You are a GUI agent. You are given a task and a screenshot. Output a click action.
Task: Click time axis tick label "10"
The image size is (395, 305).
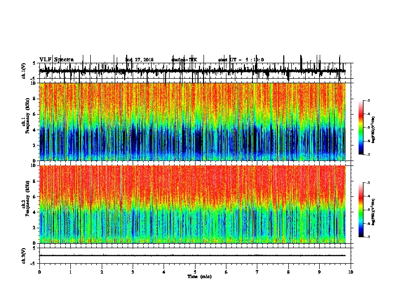pos(351,272)
